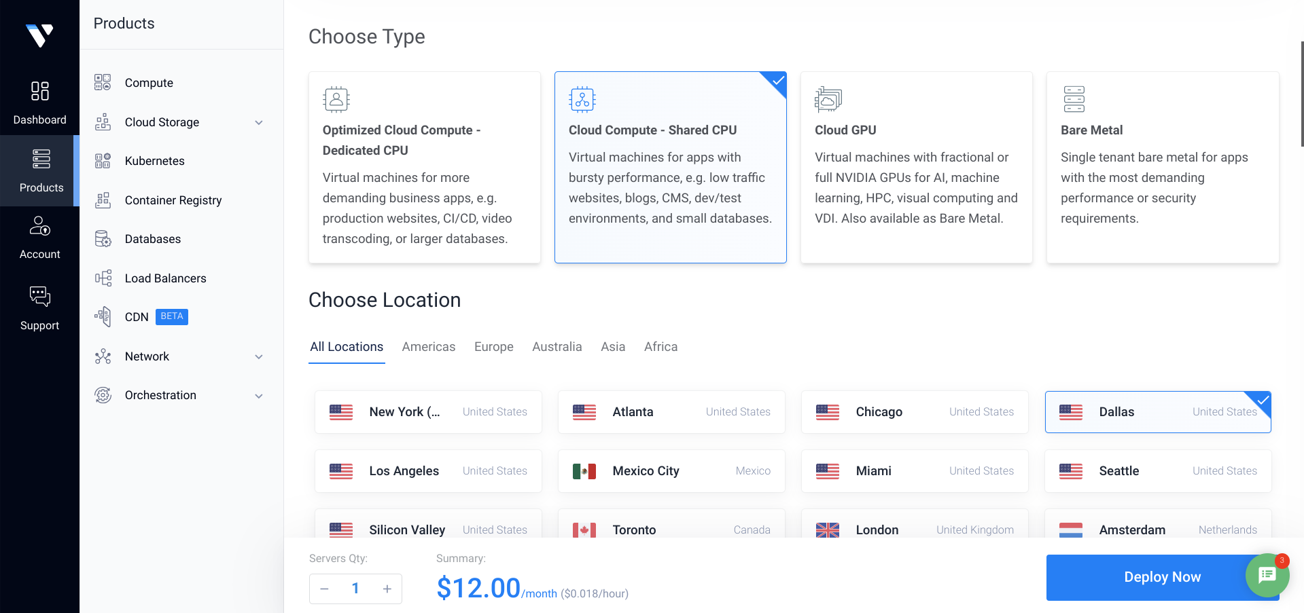Select the Dallas location
The image size is (1304, 613).
(x=1158, y=412)
